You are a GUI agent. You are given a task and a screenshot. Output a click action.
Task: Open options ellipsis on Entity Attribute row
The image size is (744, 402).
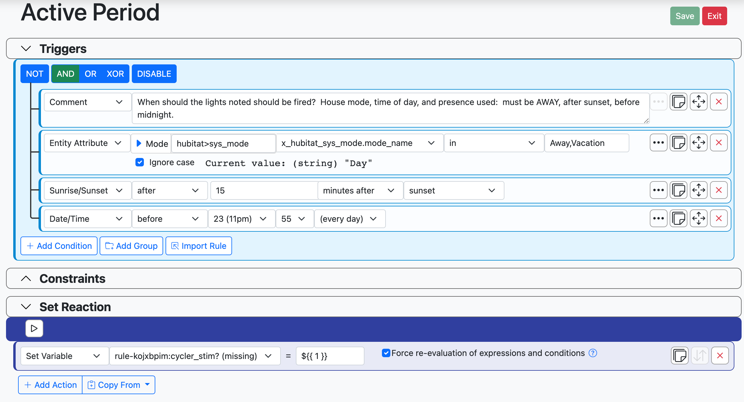point(659,143)
